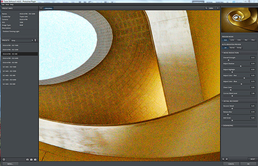Click the leftmost snapshot camera icon
The image size is (258, 166).
pyautogui.click(x=27, y=160)
